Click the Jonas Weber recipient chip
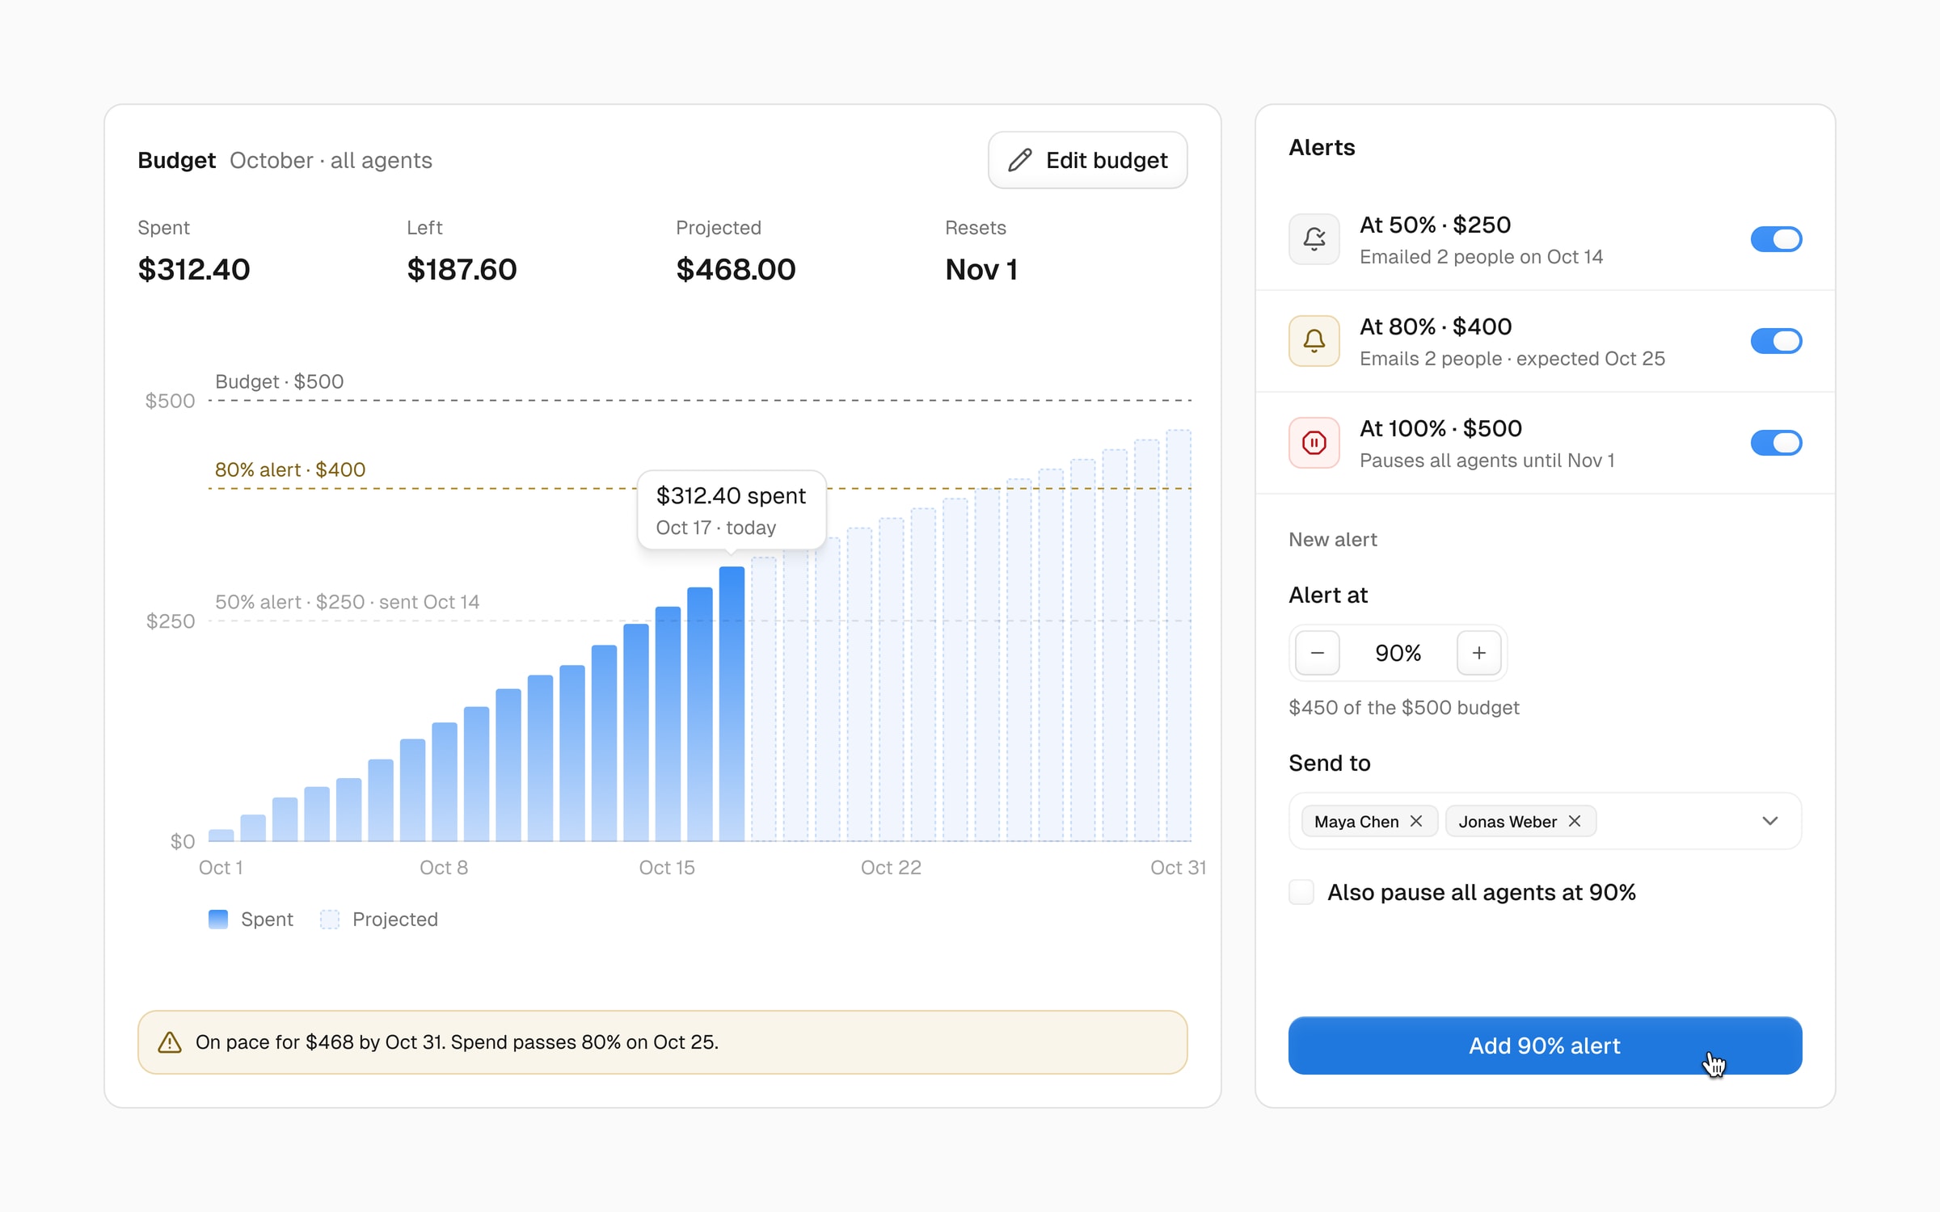The width and height of the screenshot is (1940, 1212). [1520, 821]
